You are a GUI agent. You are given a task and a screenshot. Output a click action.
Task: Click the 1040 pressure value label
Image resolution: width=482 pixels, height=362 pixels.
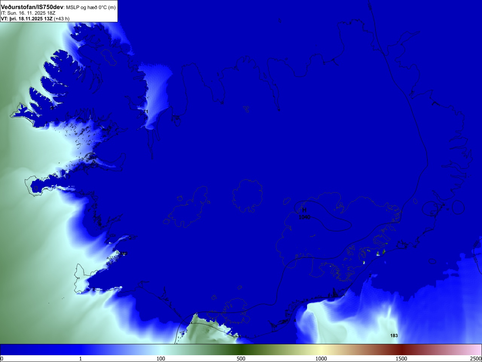click(x=304, y=217)
